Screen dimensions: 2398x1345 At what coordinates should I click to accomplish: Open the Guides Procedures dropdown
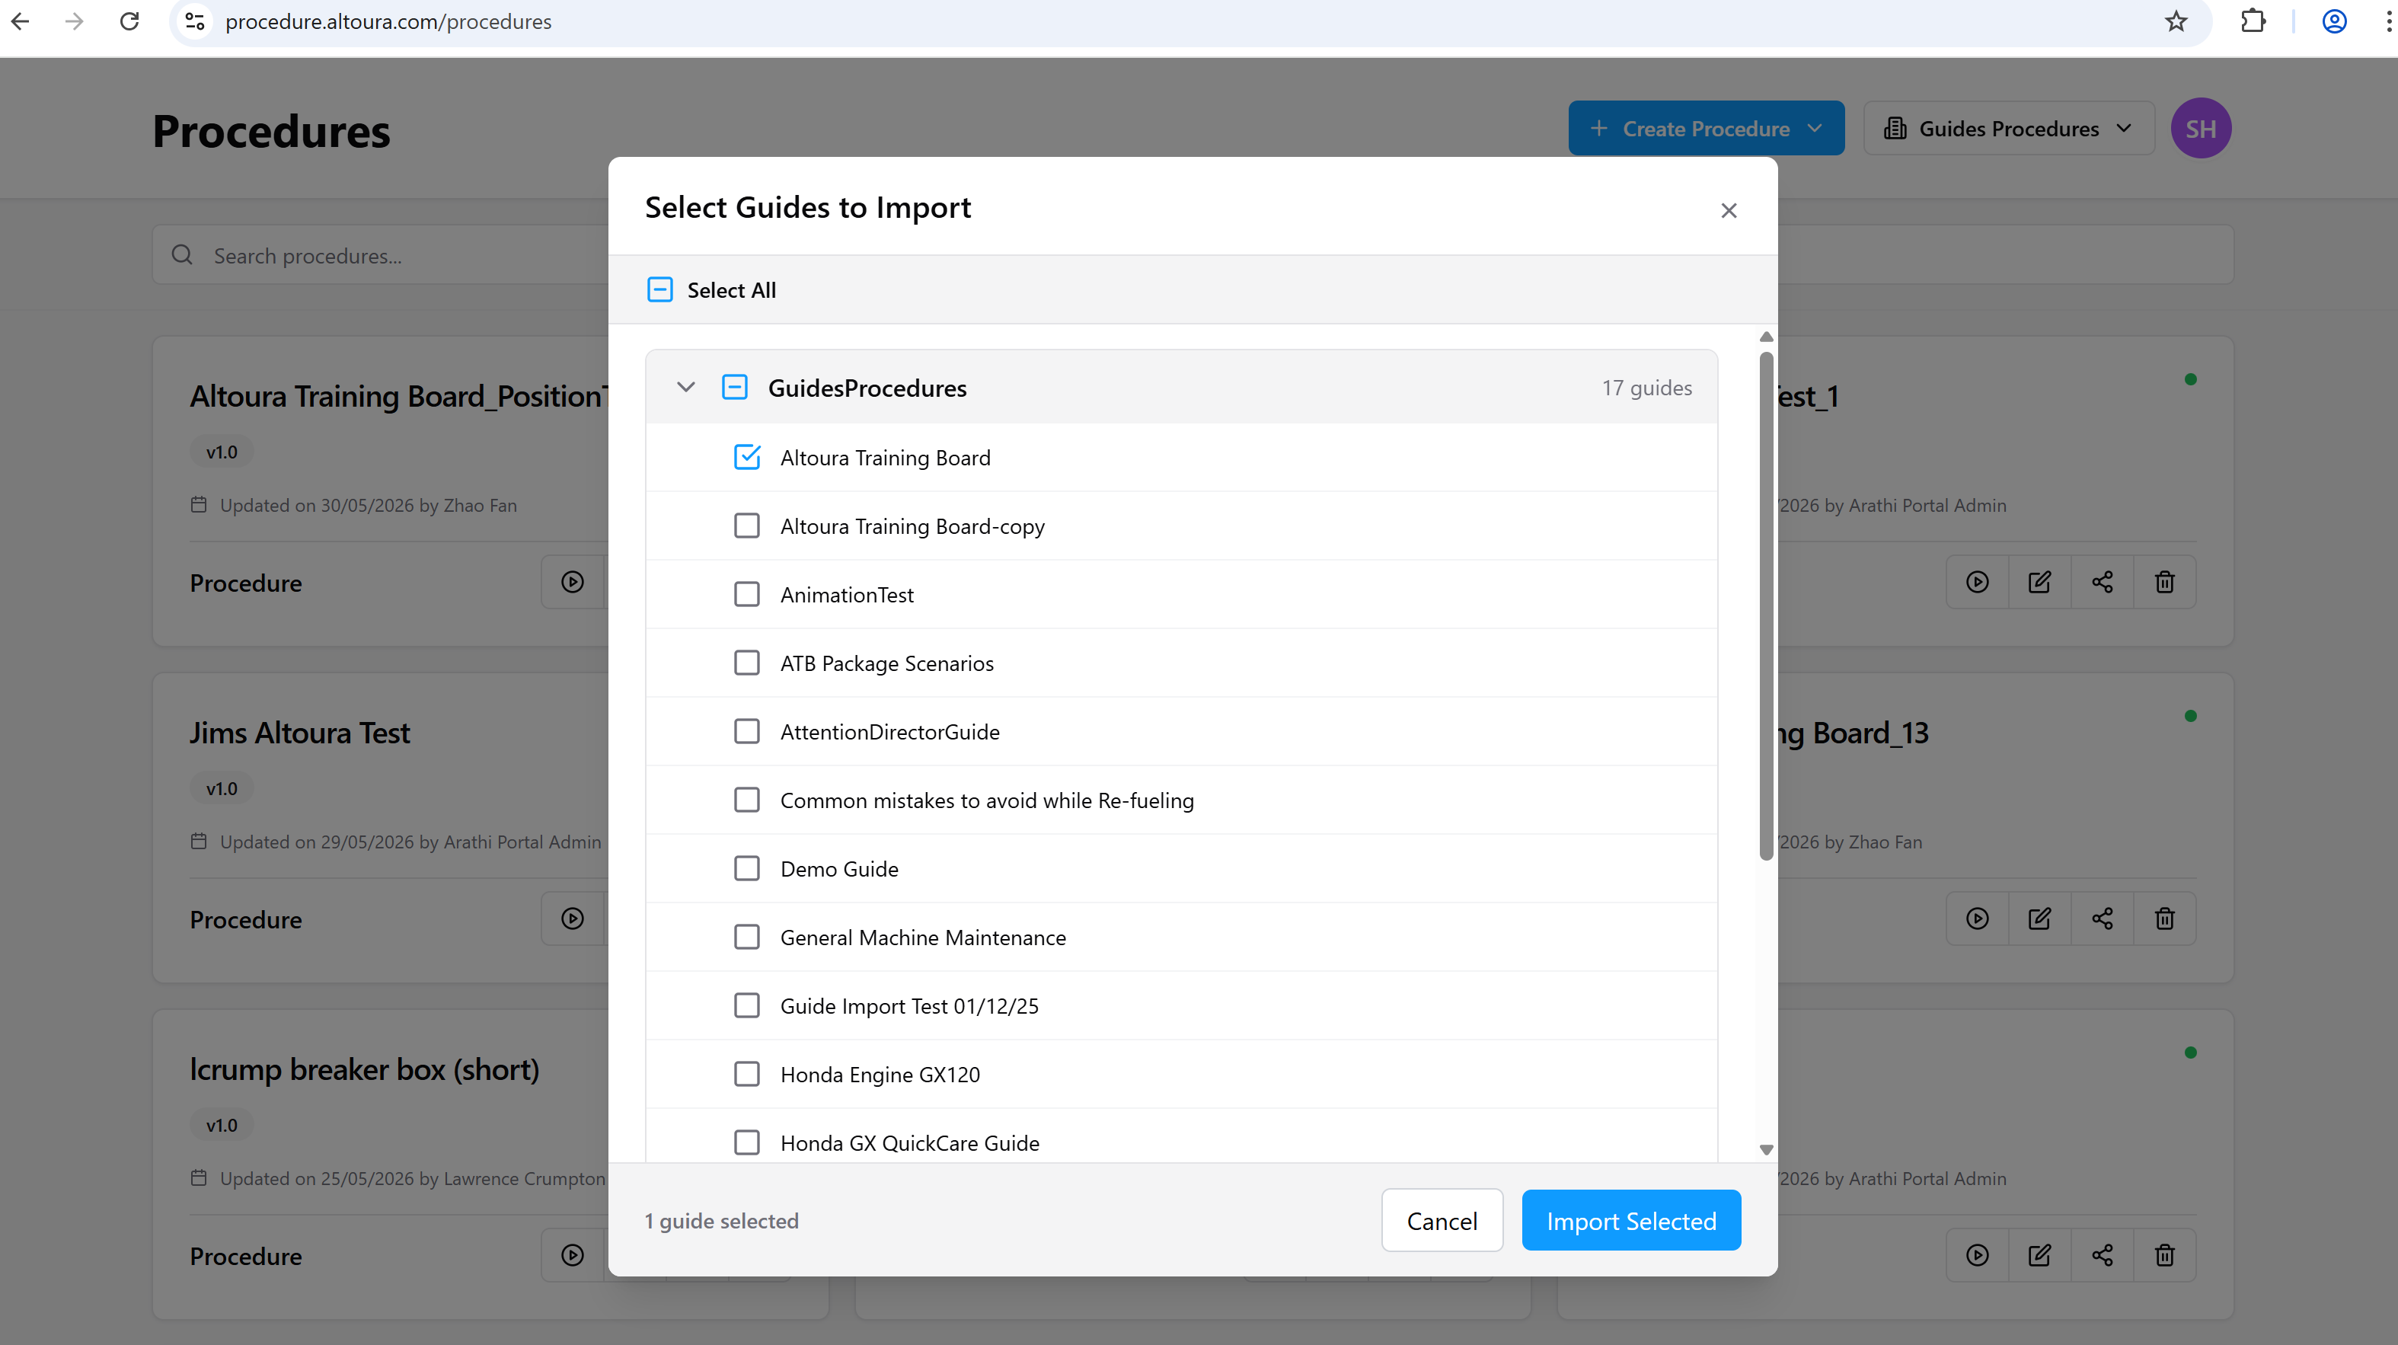point(2009,129)
